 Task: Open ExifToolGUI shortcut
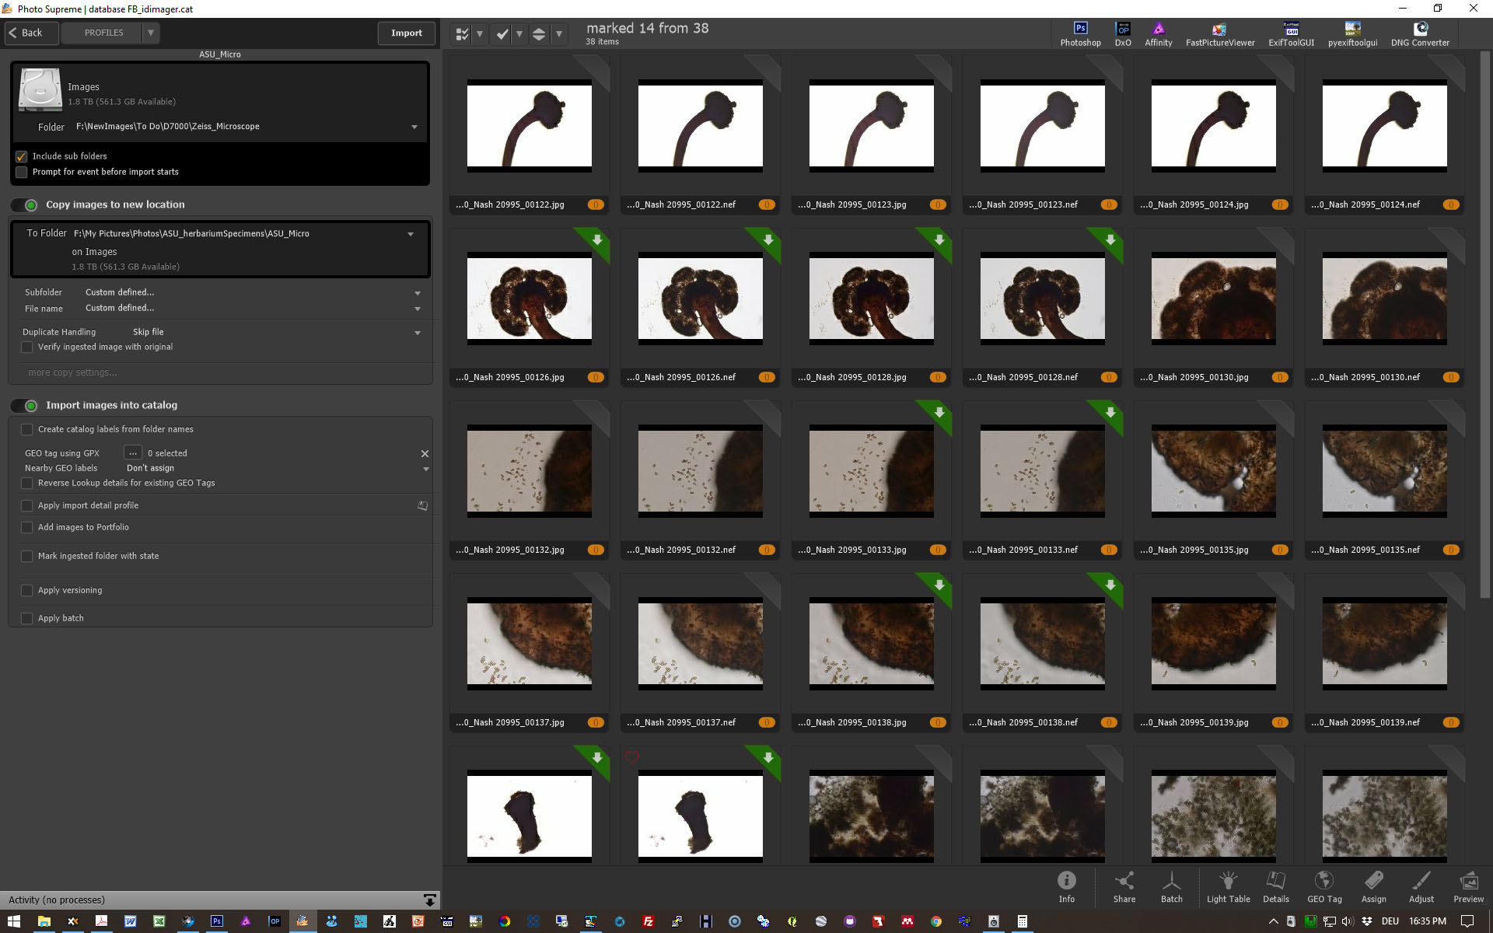[x=1291, y=34]
